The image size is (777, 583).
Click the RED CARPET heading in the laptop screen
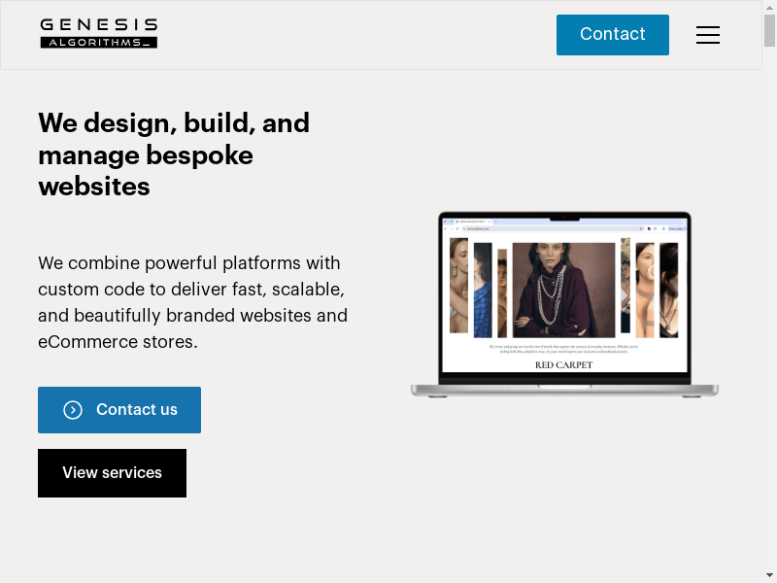(x=563, y=365)
